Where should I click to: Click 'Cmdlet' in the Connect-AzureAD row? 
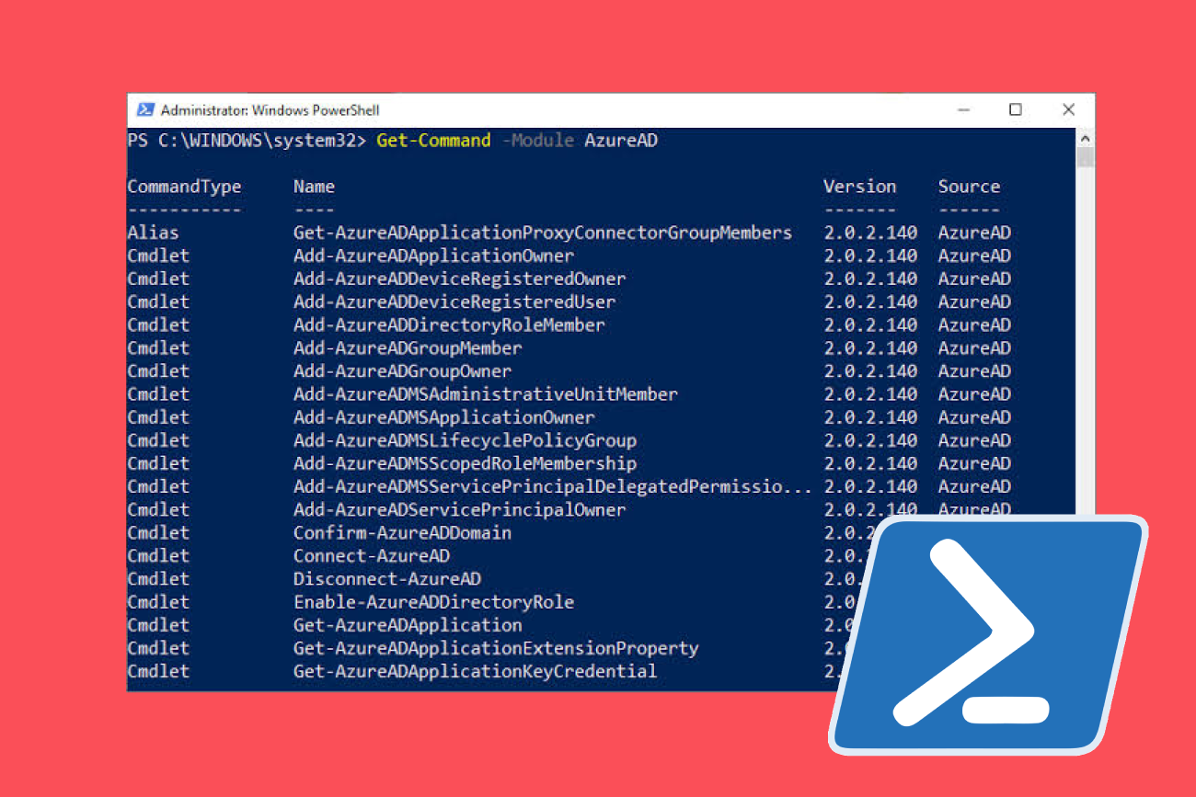(x=158, y=555)
